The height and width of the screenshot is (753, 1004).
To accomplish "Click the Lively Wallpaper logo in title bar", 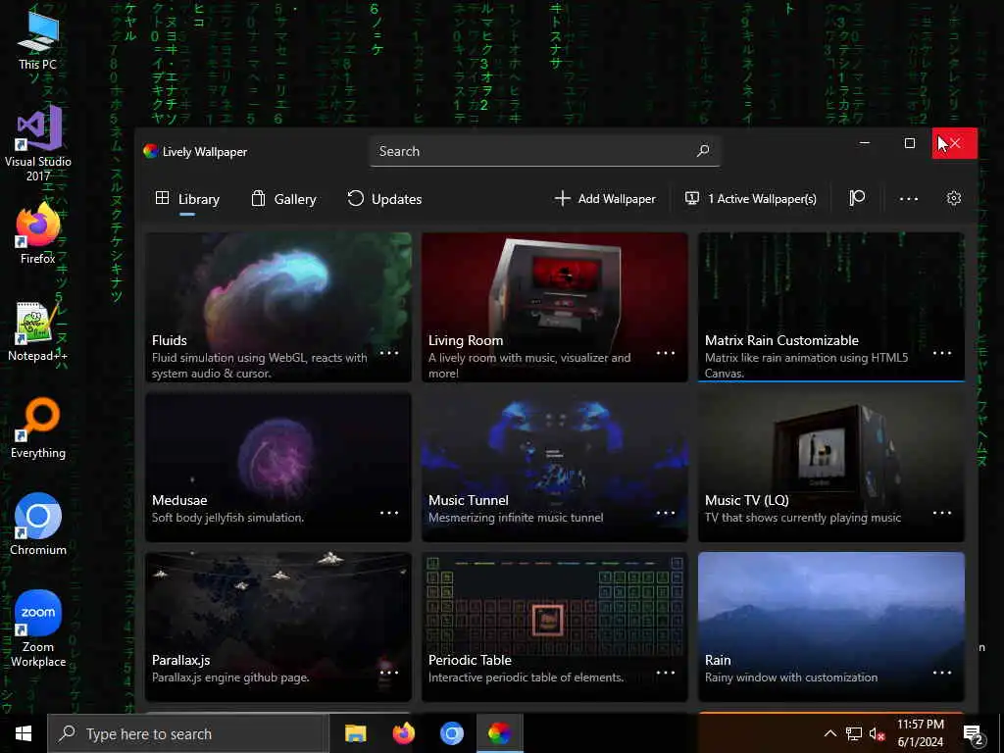I will (x=150, y=151).
